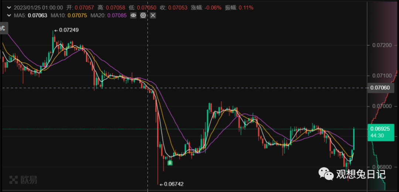Click the change percentage -0.06%
This screenshot has width=399, height=192.
click(x=214, y=8)
